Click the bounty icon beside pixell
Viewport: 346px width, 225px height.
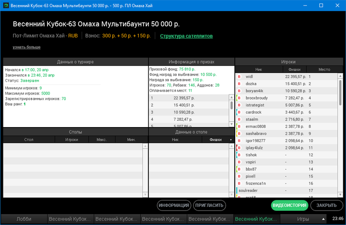pyautogui.click(x=239, y=176)
